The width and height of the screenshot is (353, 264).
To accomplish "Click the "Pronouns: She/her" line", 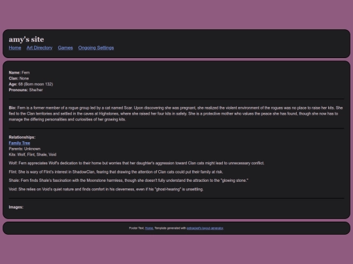I will (25, 90).
